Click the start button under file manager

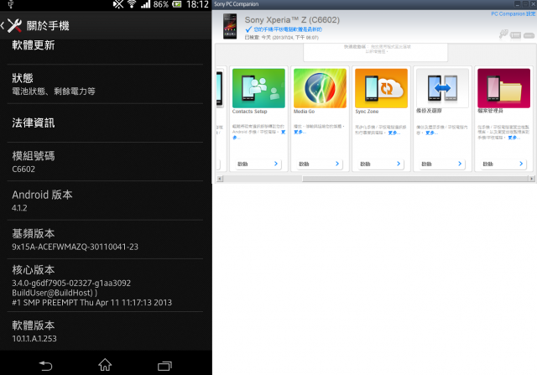coord(503,164)
